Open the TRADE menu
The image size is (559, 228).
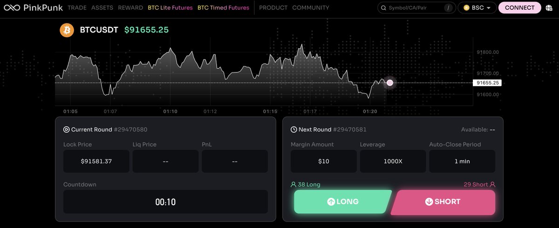[77, 8]
